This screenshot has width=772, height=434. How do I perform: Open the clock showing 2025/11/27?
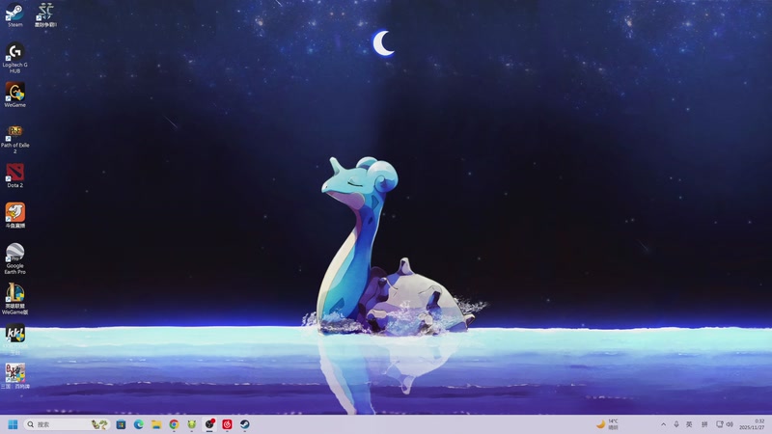(x=752, y=424)
